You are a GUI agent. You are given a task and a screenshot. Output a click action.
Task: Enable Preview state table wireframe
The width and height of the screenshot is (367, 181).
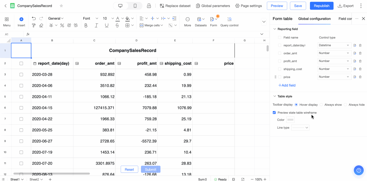(274, 112)
